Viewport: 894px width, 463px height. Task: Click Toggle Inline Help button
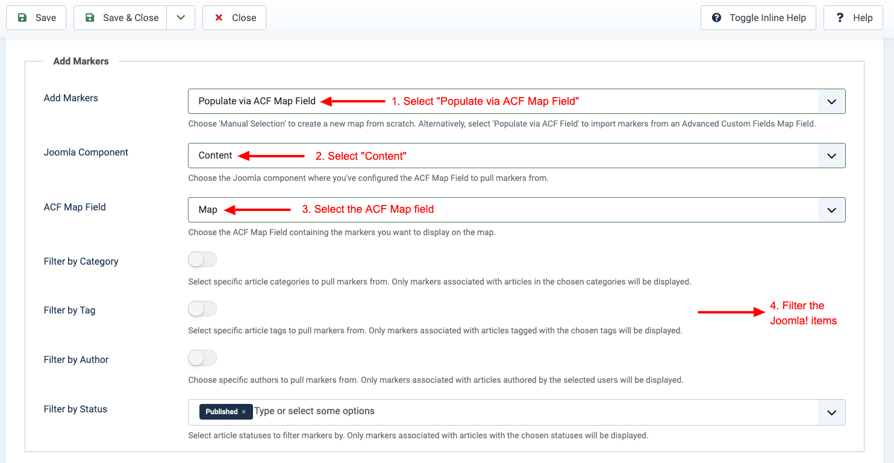tap(758, 17)
